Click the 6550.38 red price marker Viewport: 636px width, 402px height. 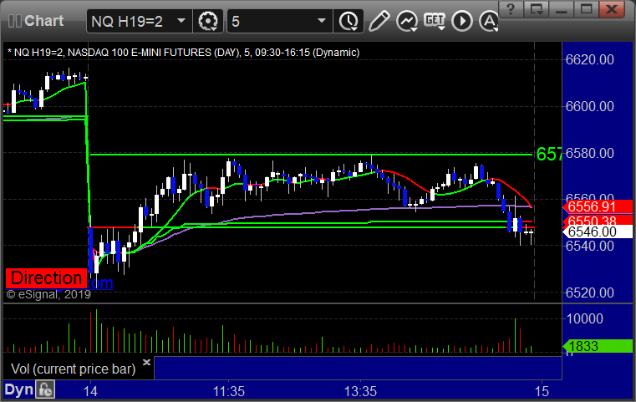(597, 221)
